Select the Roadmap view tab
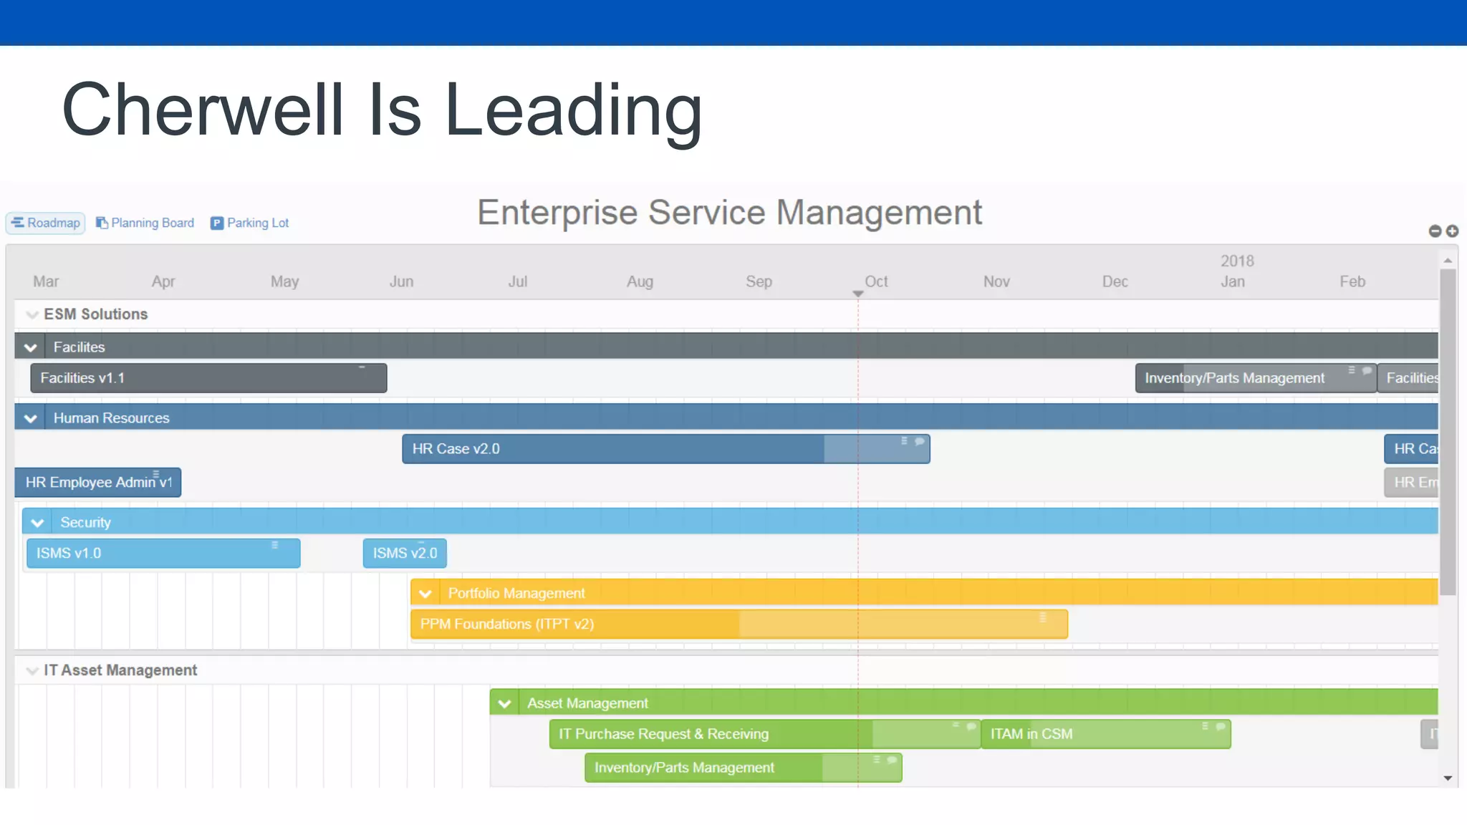The image size is (1467, 825). [46, 223]
